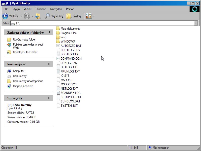Open the Widok menu

(x=28, y=9)
